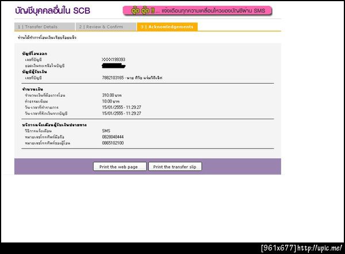
Task: Select the first timestamp 15/01/2555 - 11:29:27
Action: (121, 107)
